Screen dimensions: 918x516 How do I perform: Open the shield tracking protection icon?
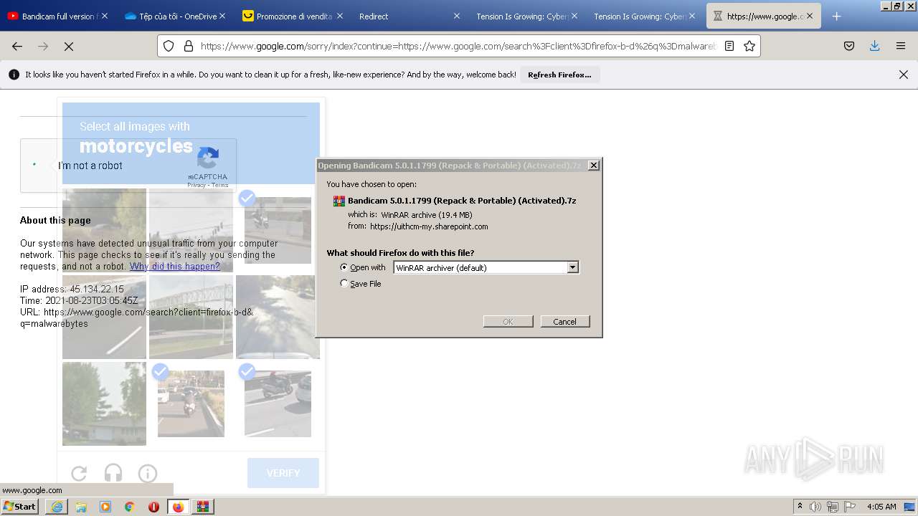[169, 46]
